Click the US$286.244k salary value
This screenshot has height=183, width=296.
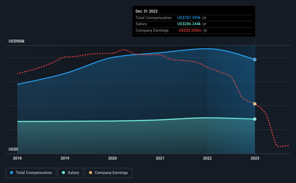189,24
